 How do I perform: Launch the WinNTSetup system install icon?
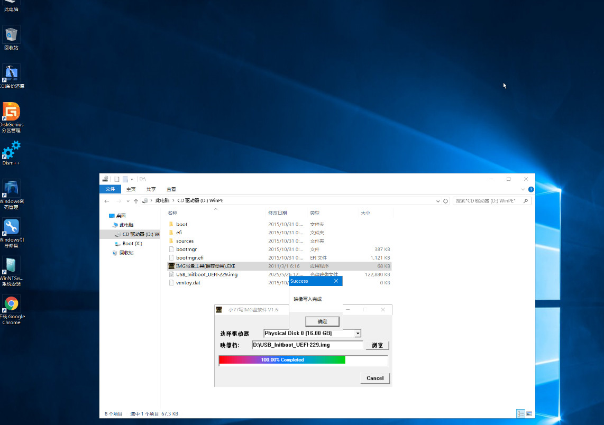(x=12, y=271)
